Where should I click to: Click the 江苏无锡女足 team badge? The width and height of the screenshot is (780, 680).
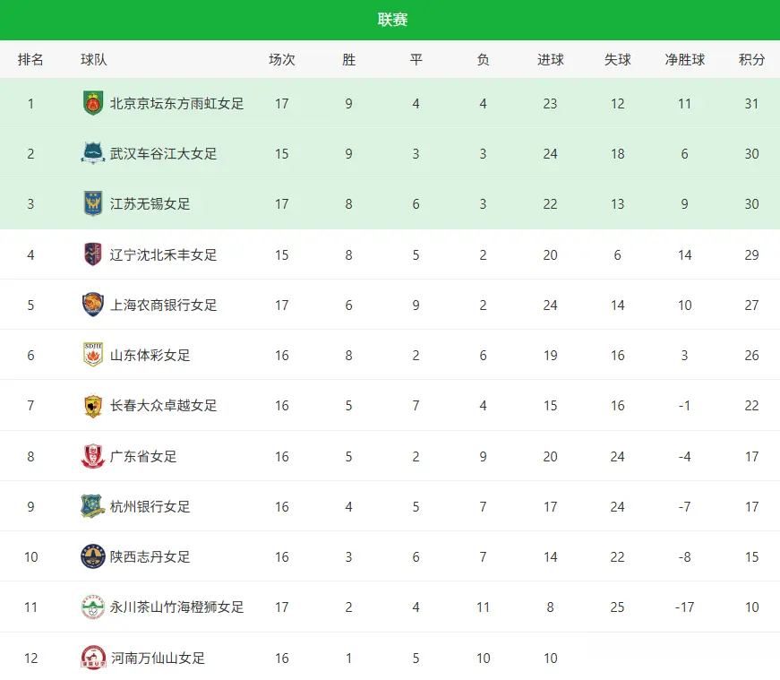tap(93, 204)
